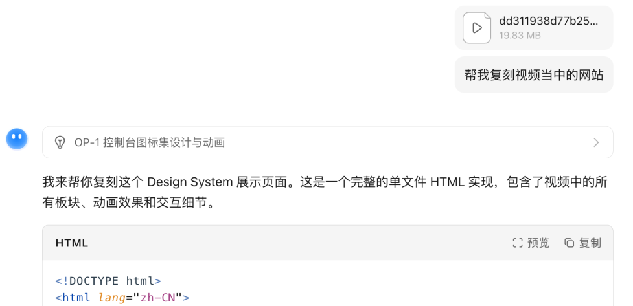Viewport: 633px width, 306px height.
Task: Click the copy (复制) icon
Action: [570, 243]
